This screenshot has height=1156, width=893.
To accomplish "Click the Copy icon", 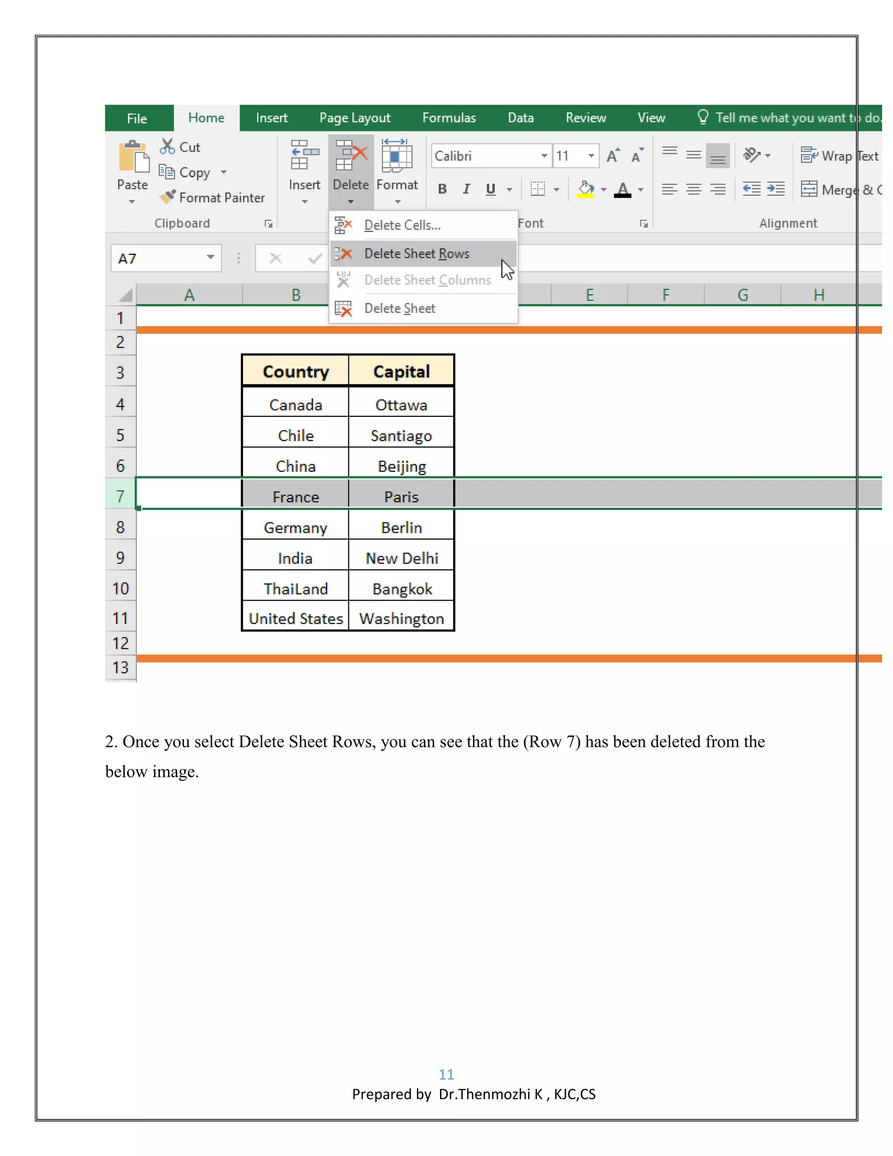I will (167, 171).
